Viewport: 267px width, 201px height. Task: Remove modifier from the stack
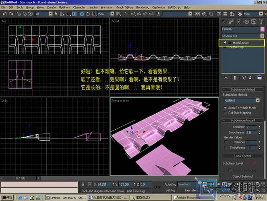[x=250, y=78]
